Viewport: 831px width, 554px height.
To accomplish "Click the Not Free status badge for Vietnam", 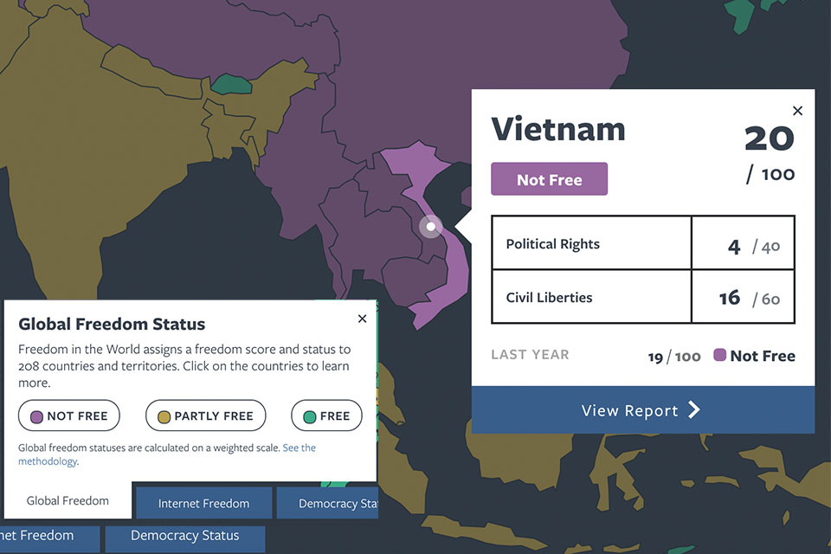I will point(549,179).
